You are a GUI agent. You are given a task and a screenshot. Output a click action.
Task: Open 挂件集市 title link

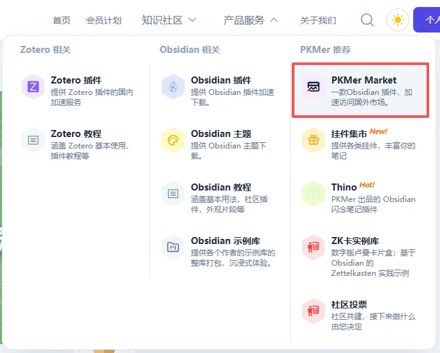pos(349,134)
